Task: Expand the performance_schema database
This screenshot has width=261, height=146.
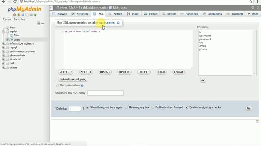Action: point(3,52)
